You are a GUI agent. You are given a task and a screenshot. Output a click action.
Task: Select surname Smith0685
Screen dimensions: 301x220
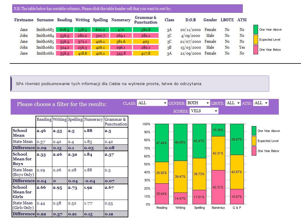click(x=45, y=41)
